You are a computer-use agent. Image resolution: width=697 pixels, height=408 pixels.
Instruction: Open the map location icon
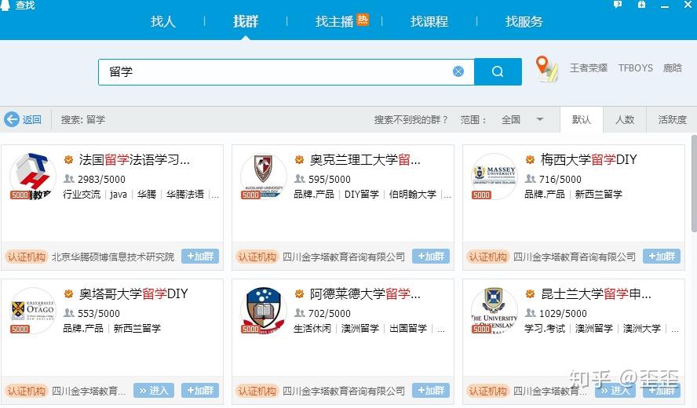[546, 69]
